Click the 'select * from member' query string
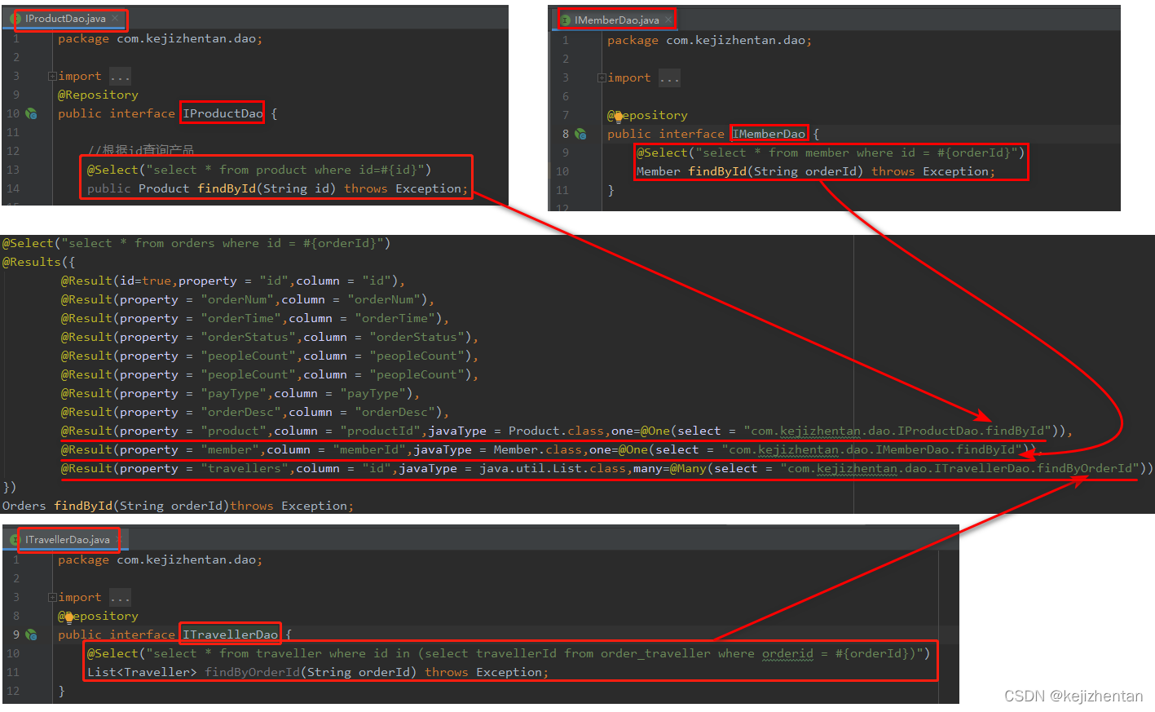Viewport: 1155px width, 712px height. 856,153
